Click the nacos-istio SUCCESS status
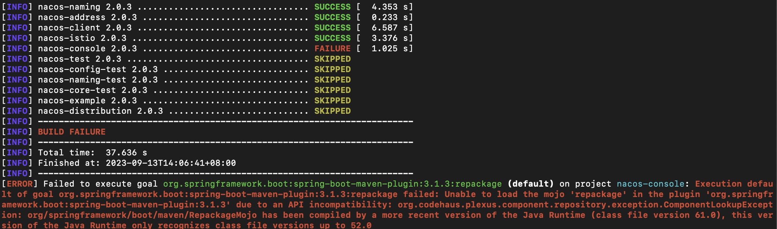777x229 pixels. tap(332, 38)
